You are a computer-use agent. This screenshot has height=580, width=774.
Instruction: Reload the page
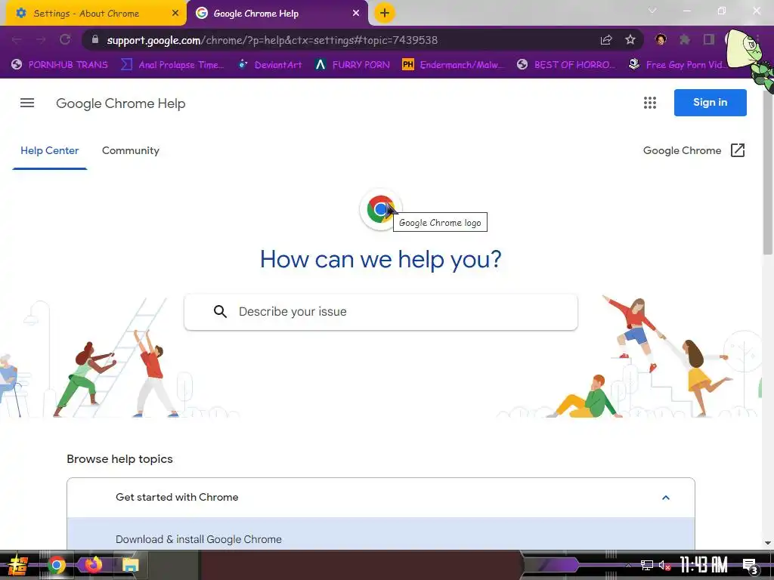[x=65, y=40]
